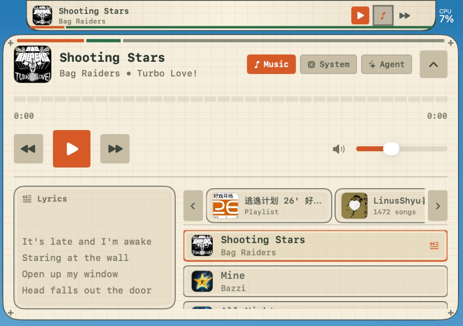Screen dimensions: 463x326
Task: Adjust the volume slider handle
Action: click(x=391, y=149)
